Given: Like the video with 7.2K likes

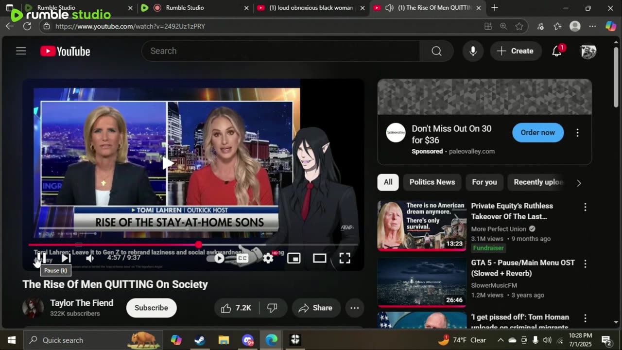Looking at the screenshot, I should click(x=236, y=308).
